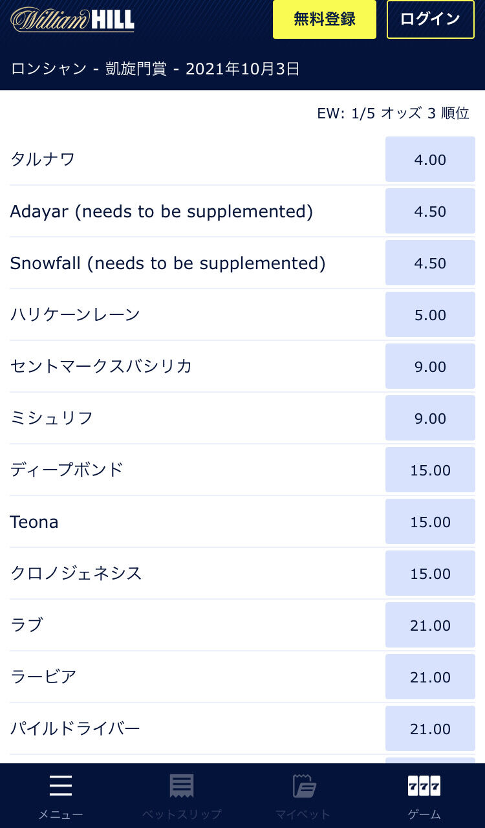
Task: Tap the ログイン login button
Action: [x=430, y=19]
